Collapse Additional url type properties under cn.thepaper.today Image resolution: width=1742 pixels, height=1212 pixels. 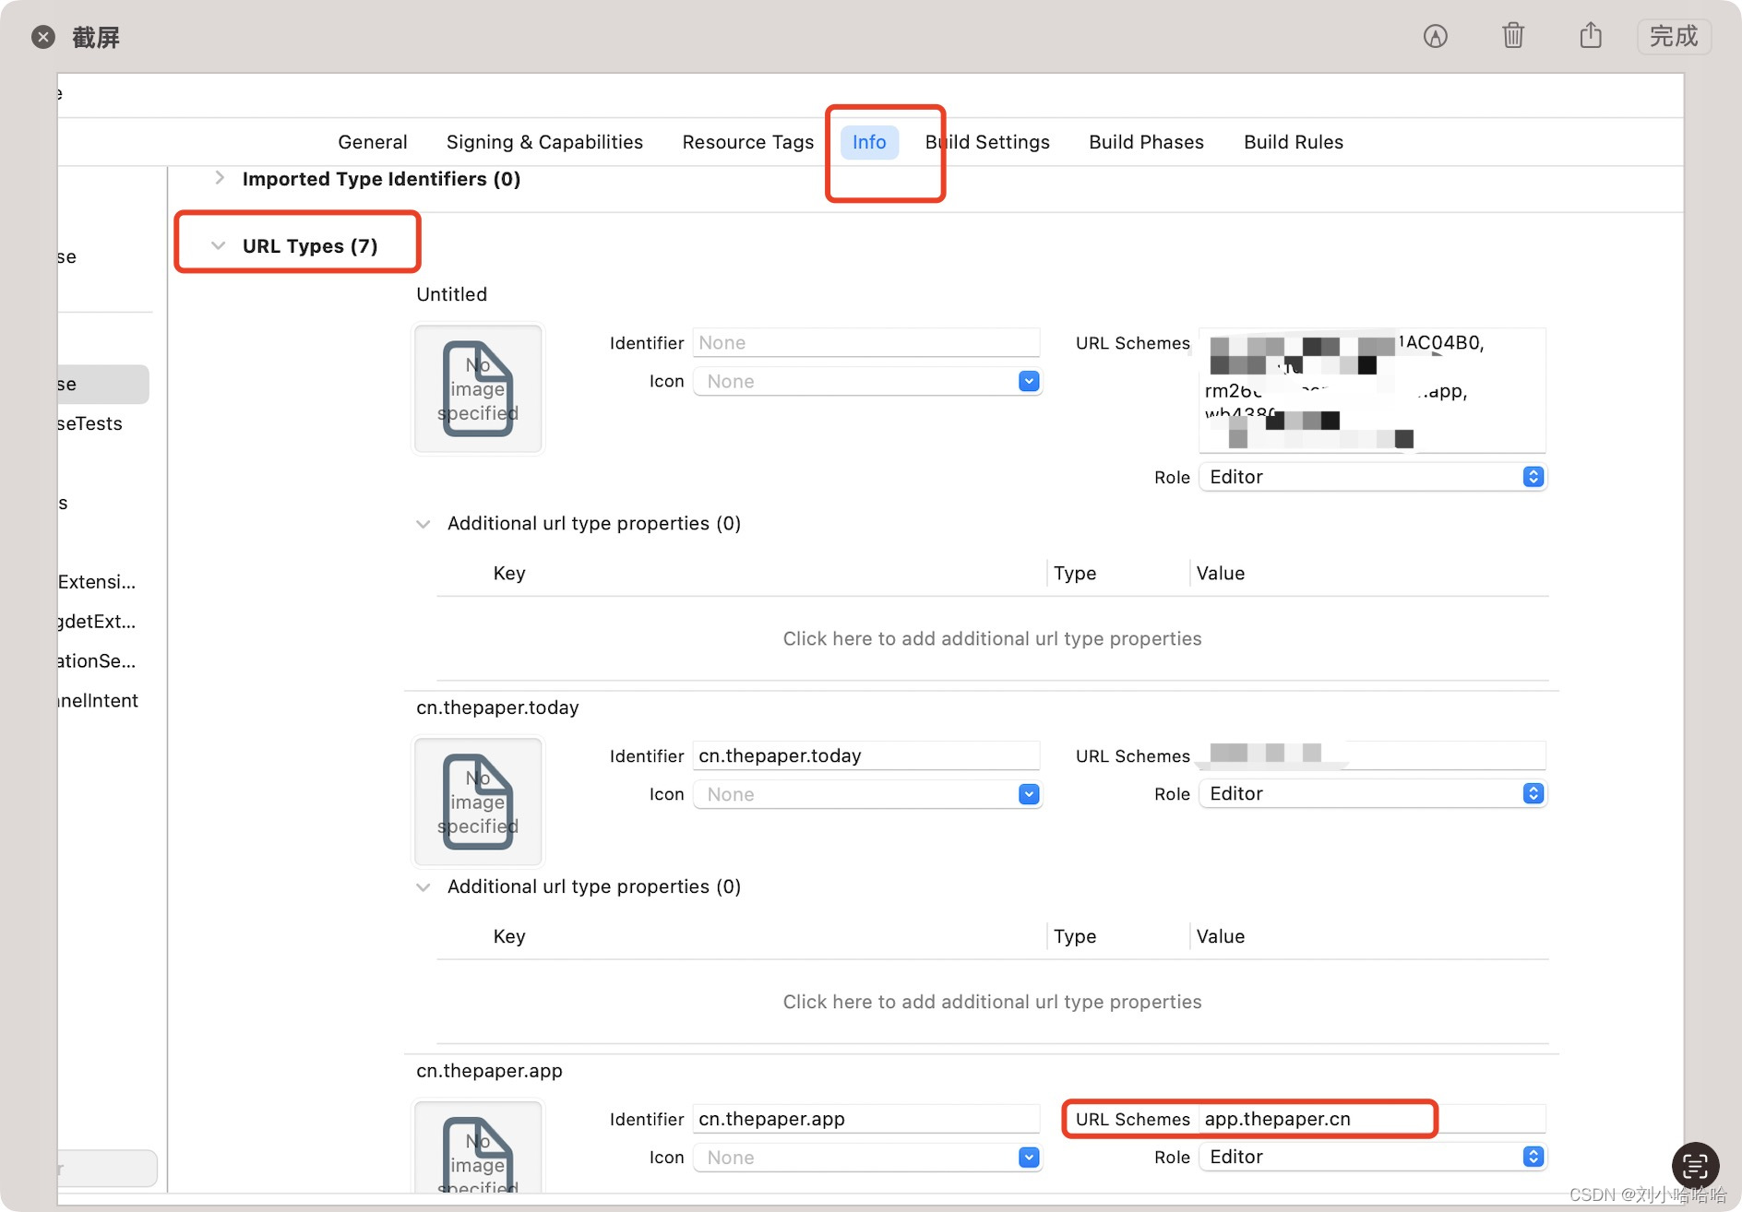pos(424,887)
